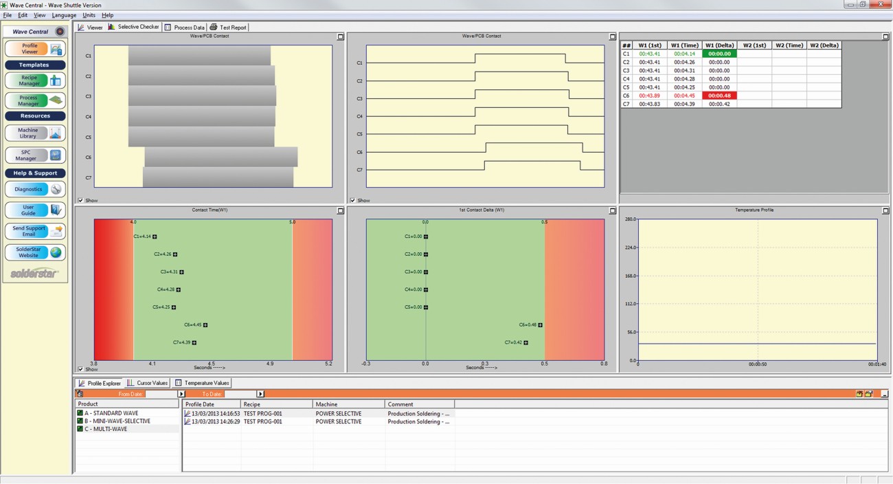This screenshot has width=893, height=484.
Task: Click the green 00:00.00 delta cell for C1
Action: click(719, 54)
